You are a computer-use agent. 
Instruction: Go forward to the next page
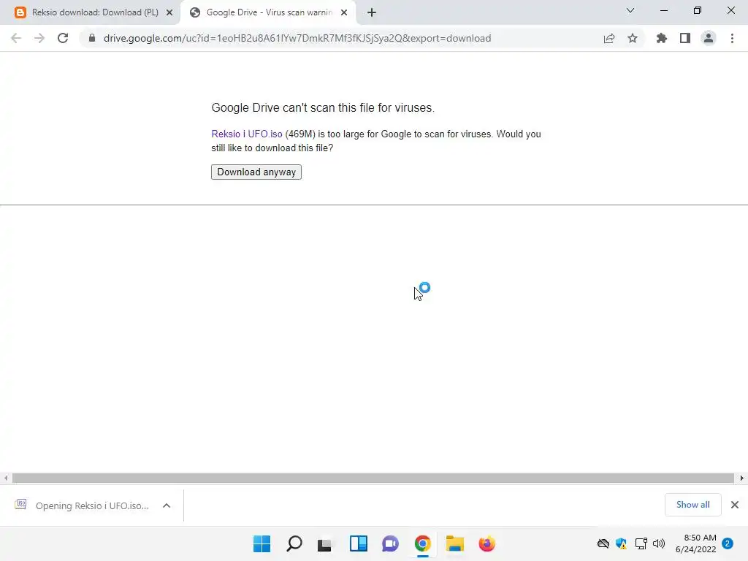(39, 38)
